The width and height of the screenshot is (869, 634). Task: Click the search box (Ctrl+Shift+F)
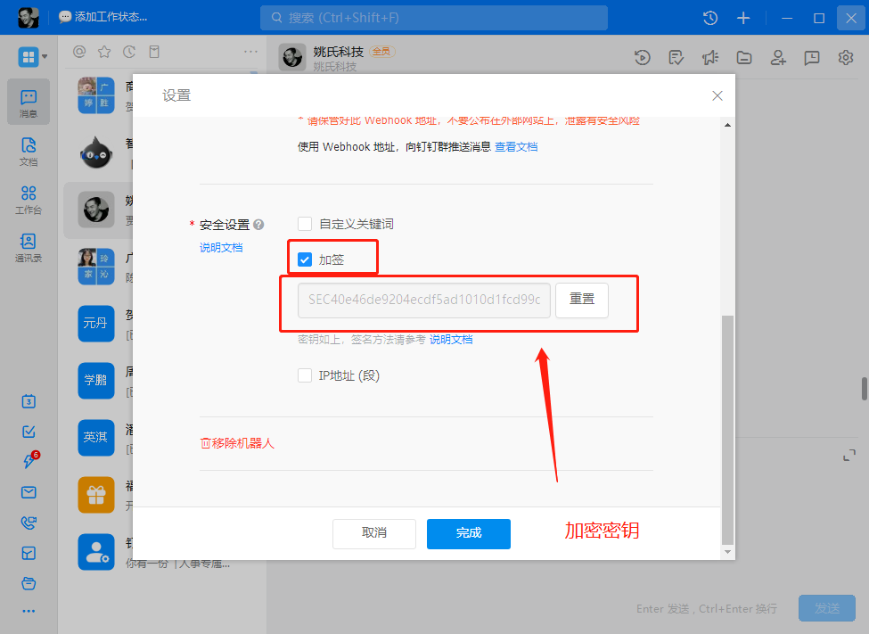[434, 18]
